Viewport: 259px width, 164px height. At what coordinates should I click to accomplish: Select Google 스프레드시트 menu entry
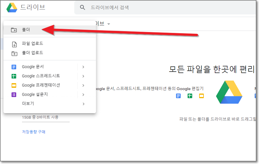(41, 76)
